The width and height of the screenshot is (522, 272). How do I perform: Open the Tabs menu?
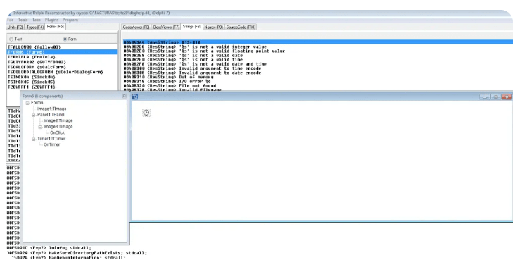coord(37,20)
